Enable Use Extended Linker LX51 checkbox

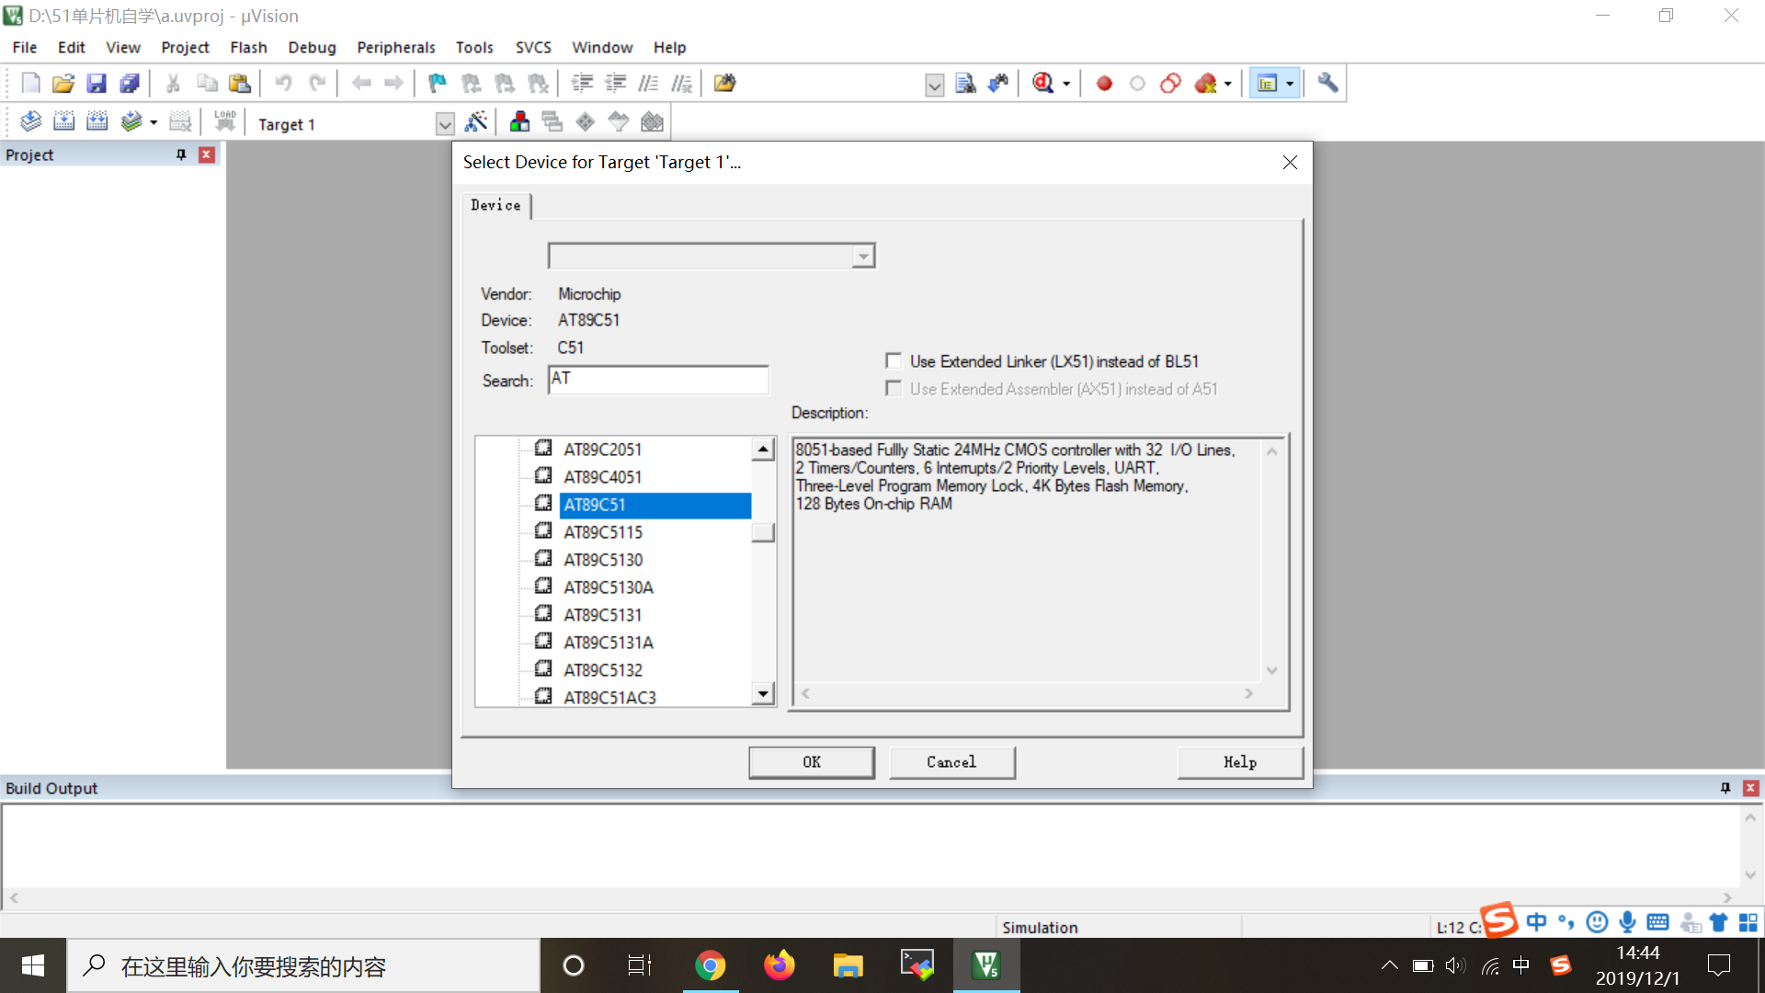894,361
